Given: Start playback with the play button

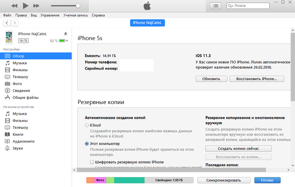Looking at the screenshot, I should [x=25, y=6].
